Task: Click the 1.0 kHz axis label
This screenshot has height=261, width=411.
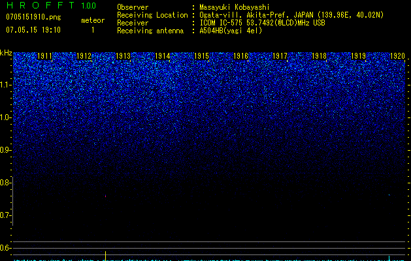Action: 5,117
